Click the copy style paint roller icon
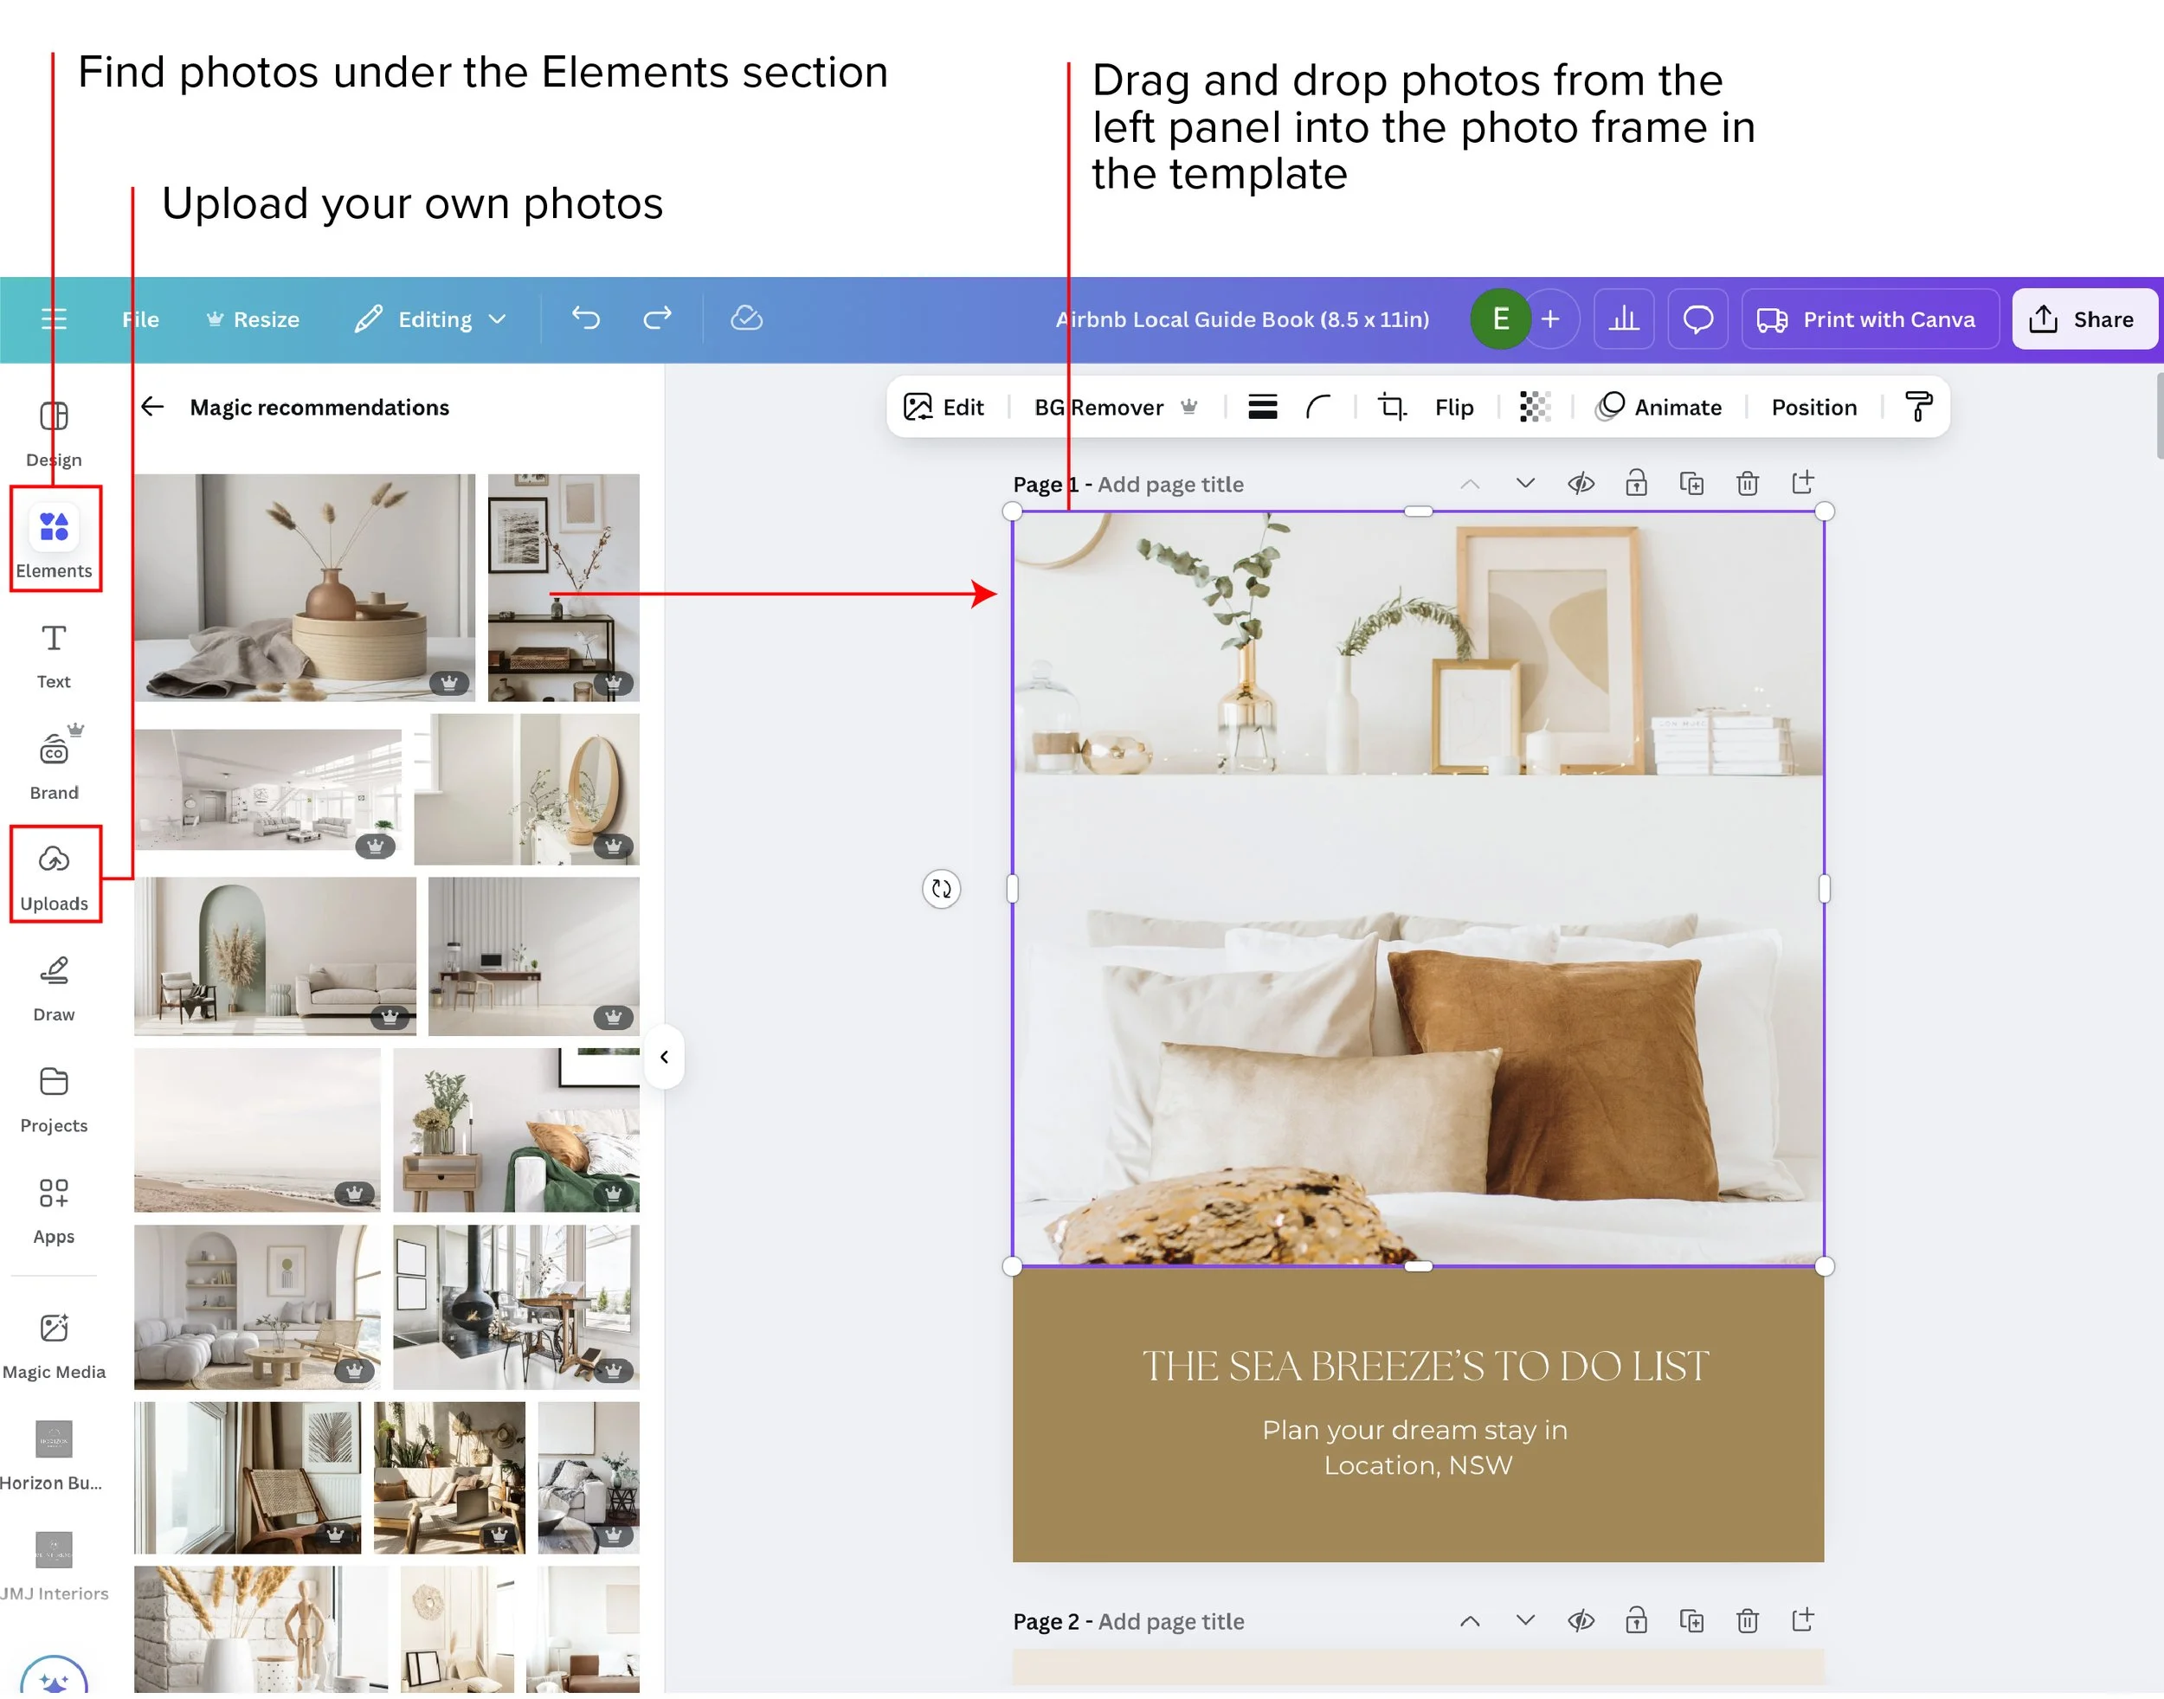The width and height of the screenshot is (2164, 1699). tap(1917, 407)
